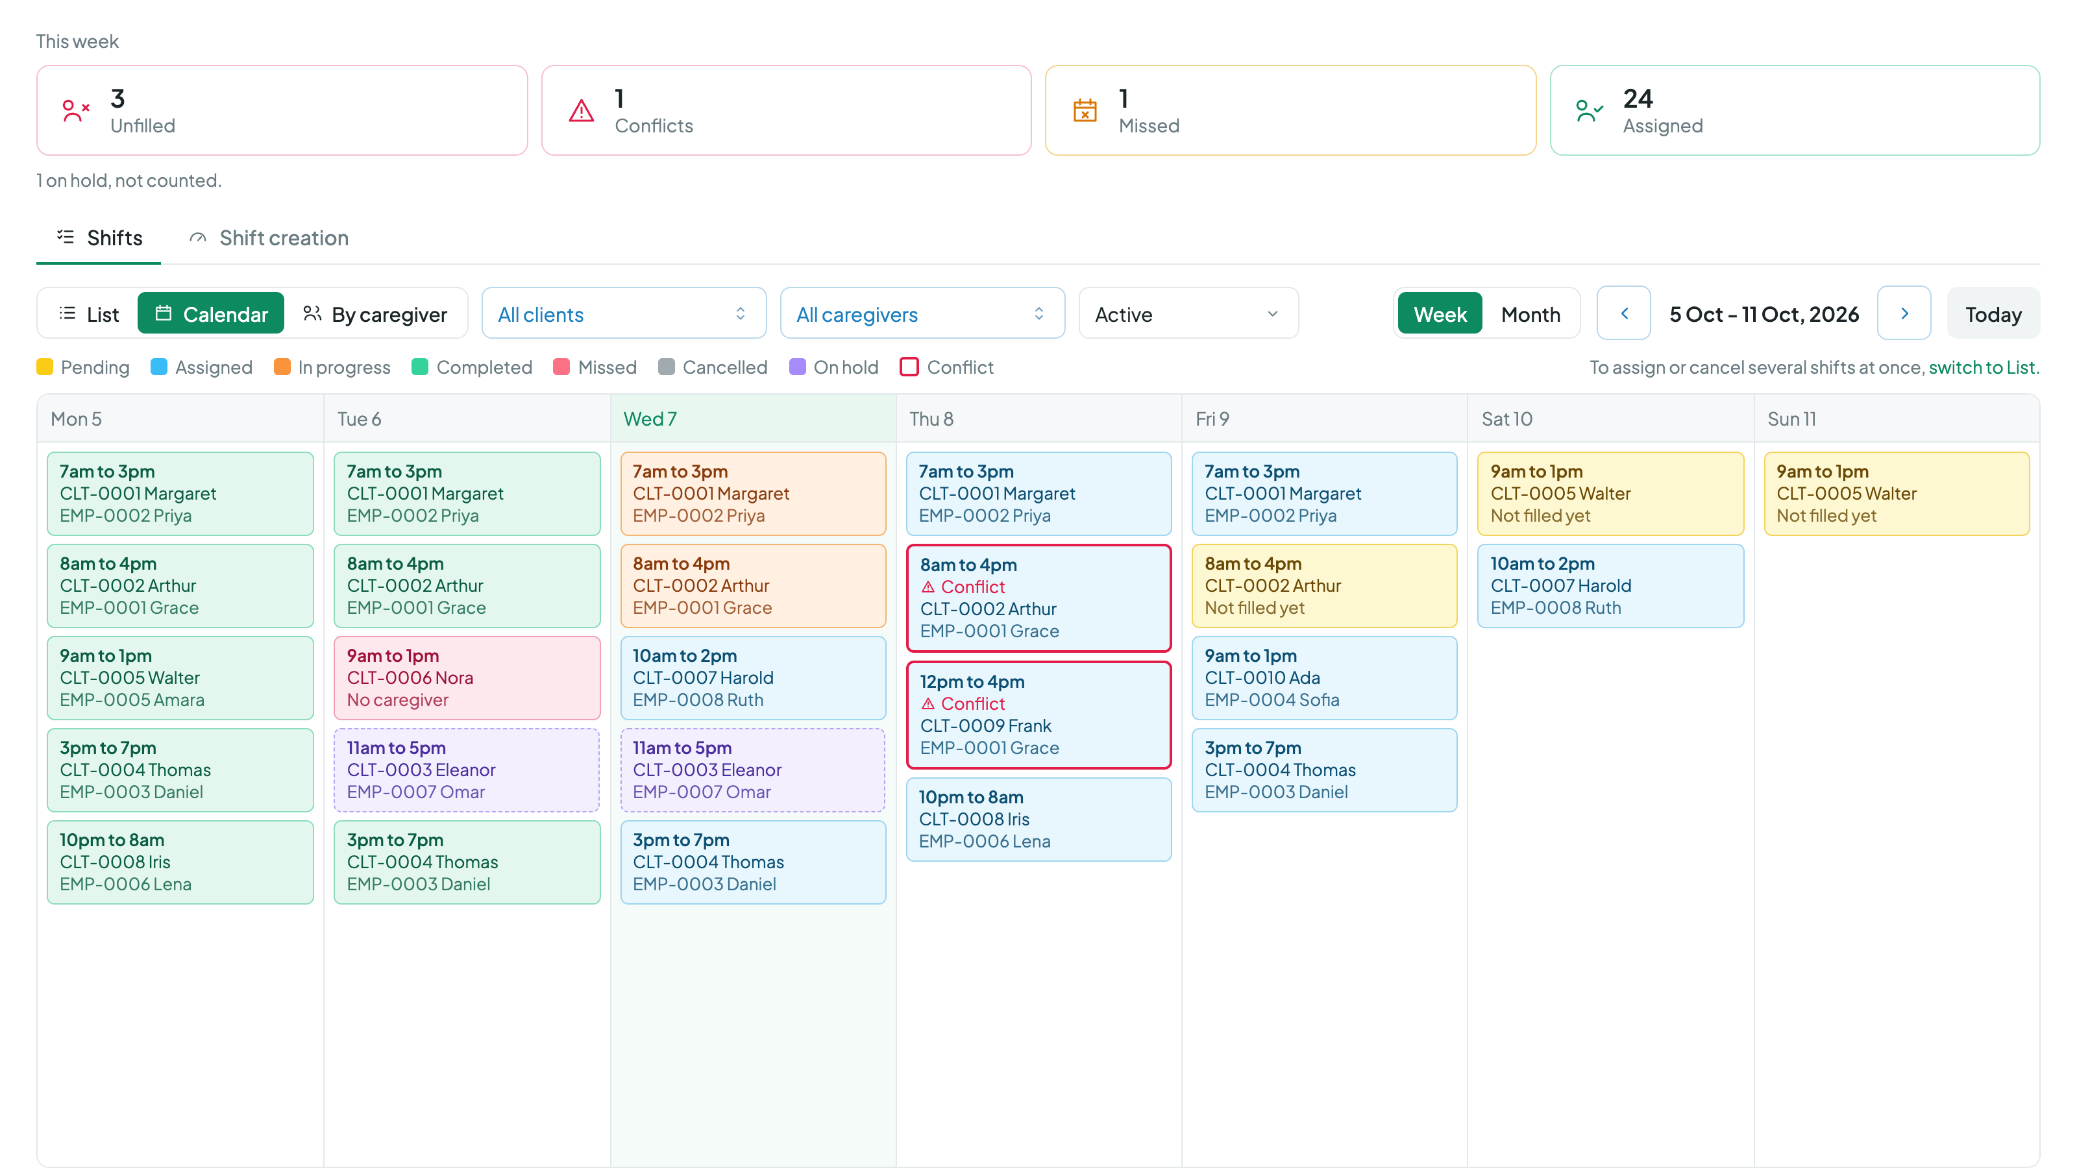Open Thursday 12pm Frank conflict shift
Viewport: 2077px width, 1168px height.
(1038, 715)
